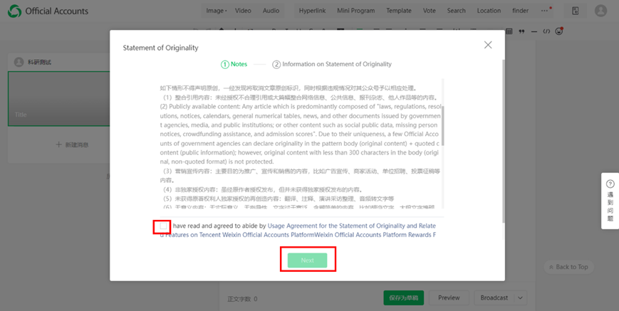Open the Image dropdown menu

pyautogui.click(x=216, y=11)
